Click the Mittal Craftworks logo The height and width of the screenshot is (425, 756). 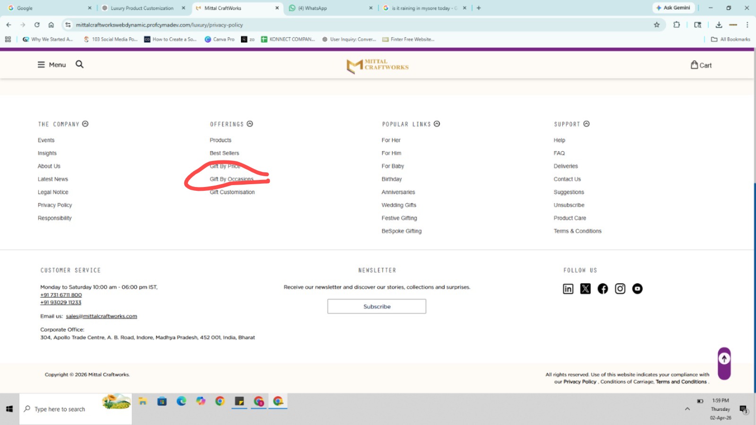(377, 65)
